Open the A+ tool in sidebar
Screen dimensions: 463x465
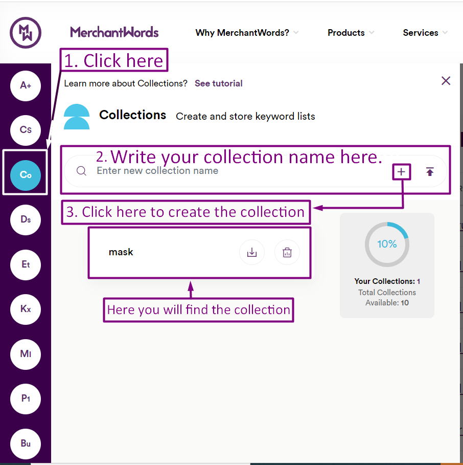(26, 86)
